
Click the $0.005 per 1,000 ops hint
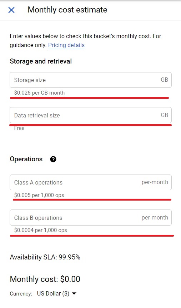coord(39,195)
